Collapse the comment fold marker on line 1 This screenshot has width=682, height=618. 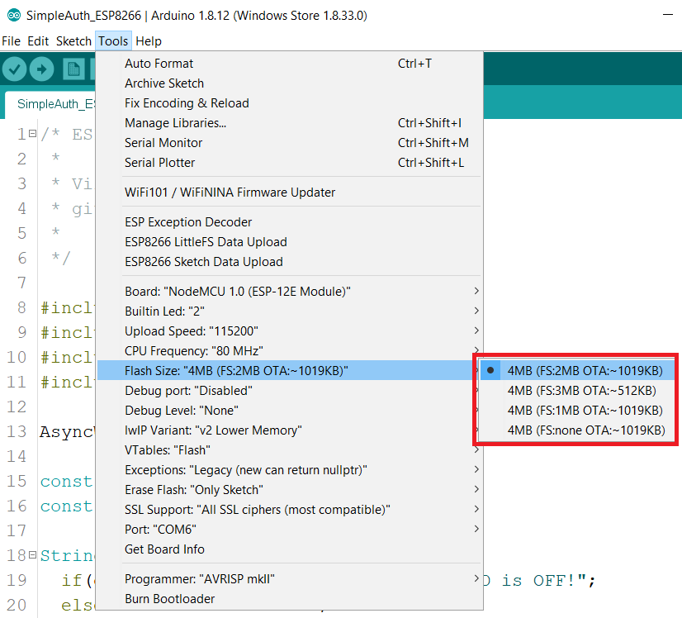(33, 134)
